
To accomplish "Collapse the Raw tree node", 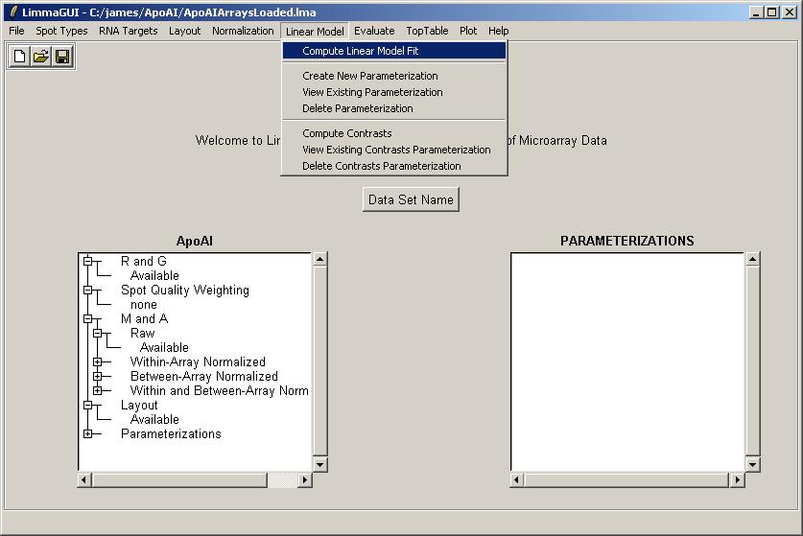I will click(x=98, y=334).
